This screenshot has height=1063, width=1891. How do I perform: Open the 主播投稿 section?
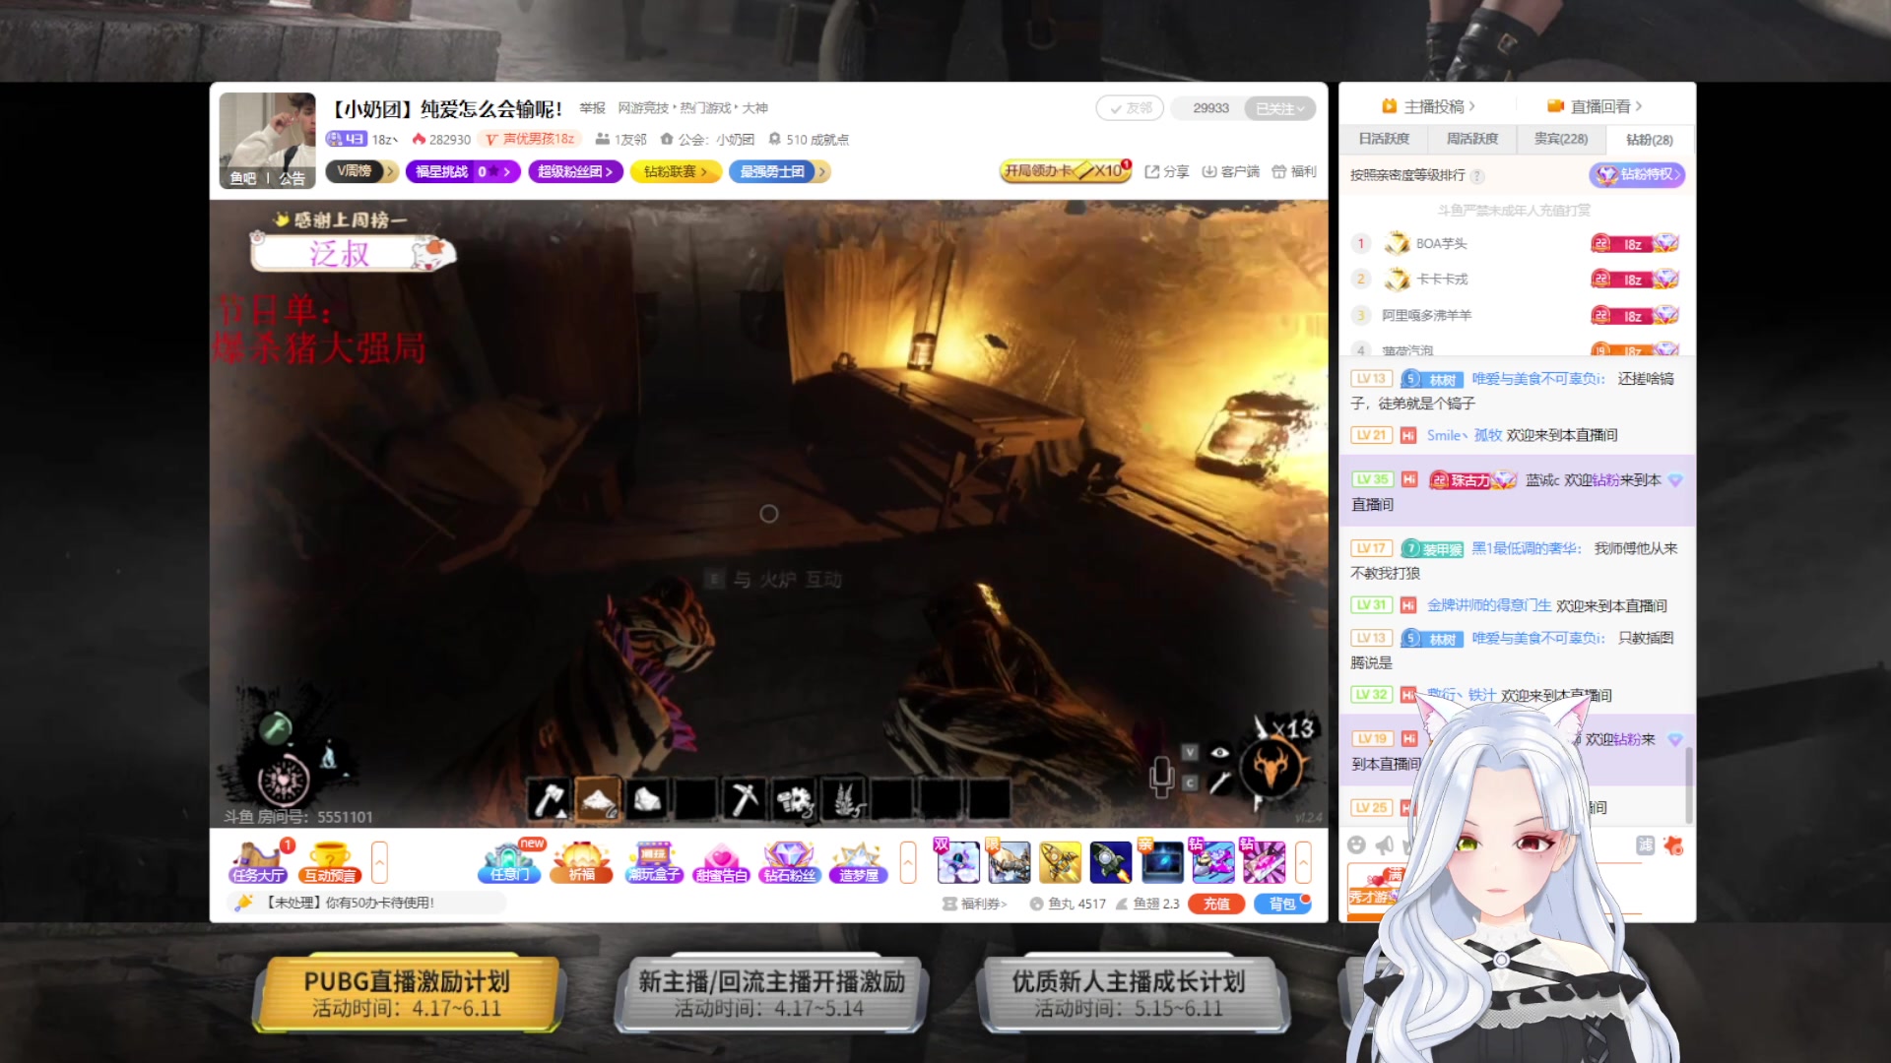coord(1428,106)
